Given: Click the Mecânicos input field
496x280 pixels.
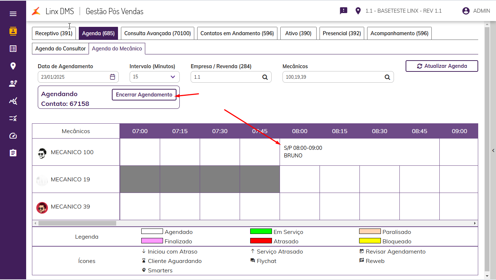Looking at the screenshot, I should pyautogui.click(x=338, y=77).
